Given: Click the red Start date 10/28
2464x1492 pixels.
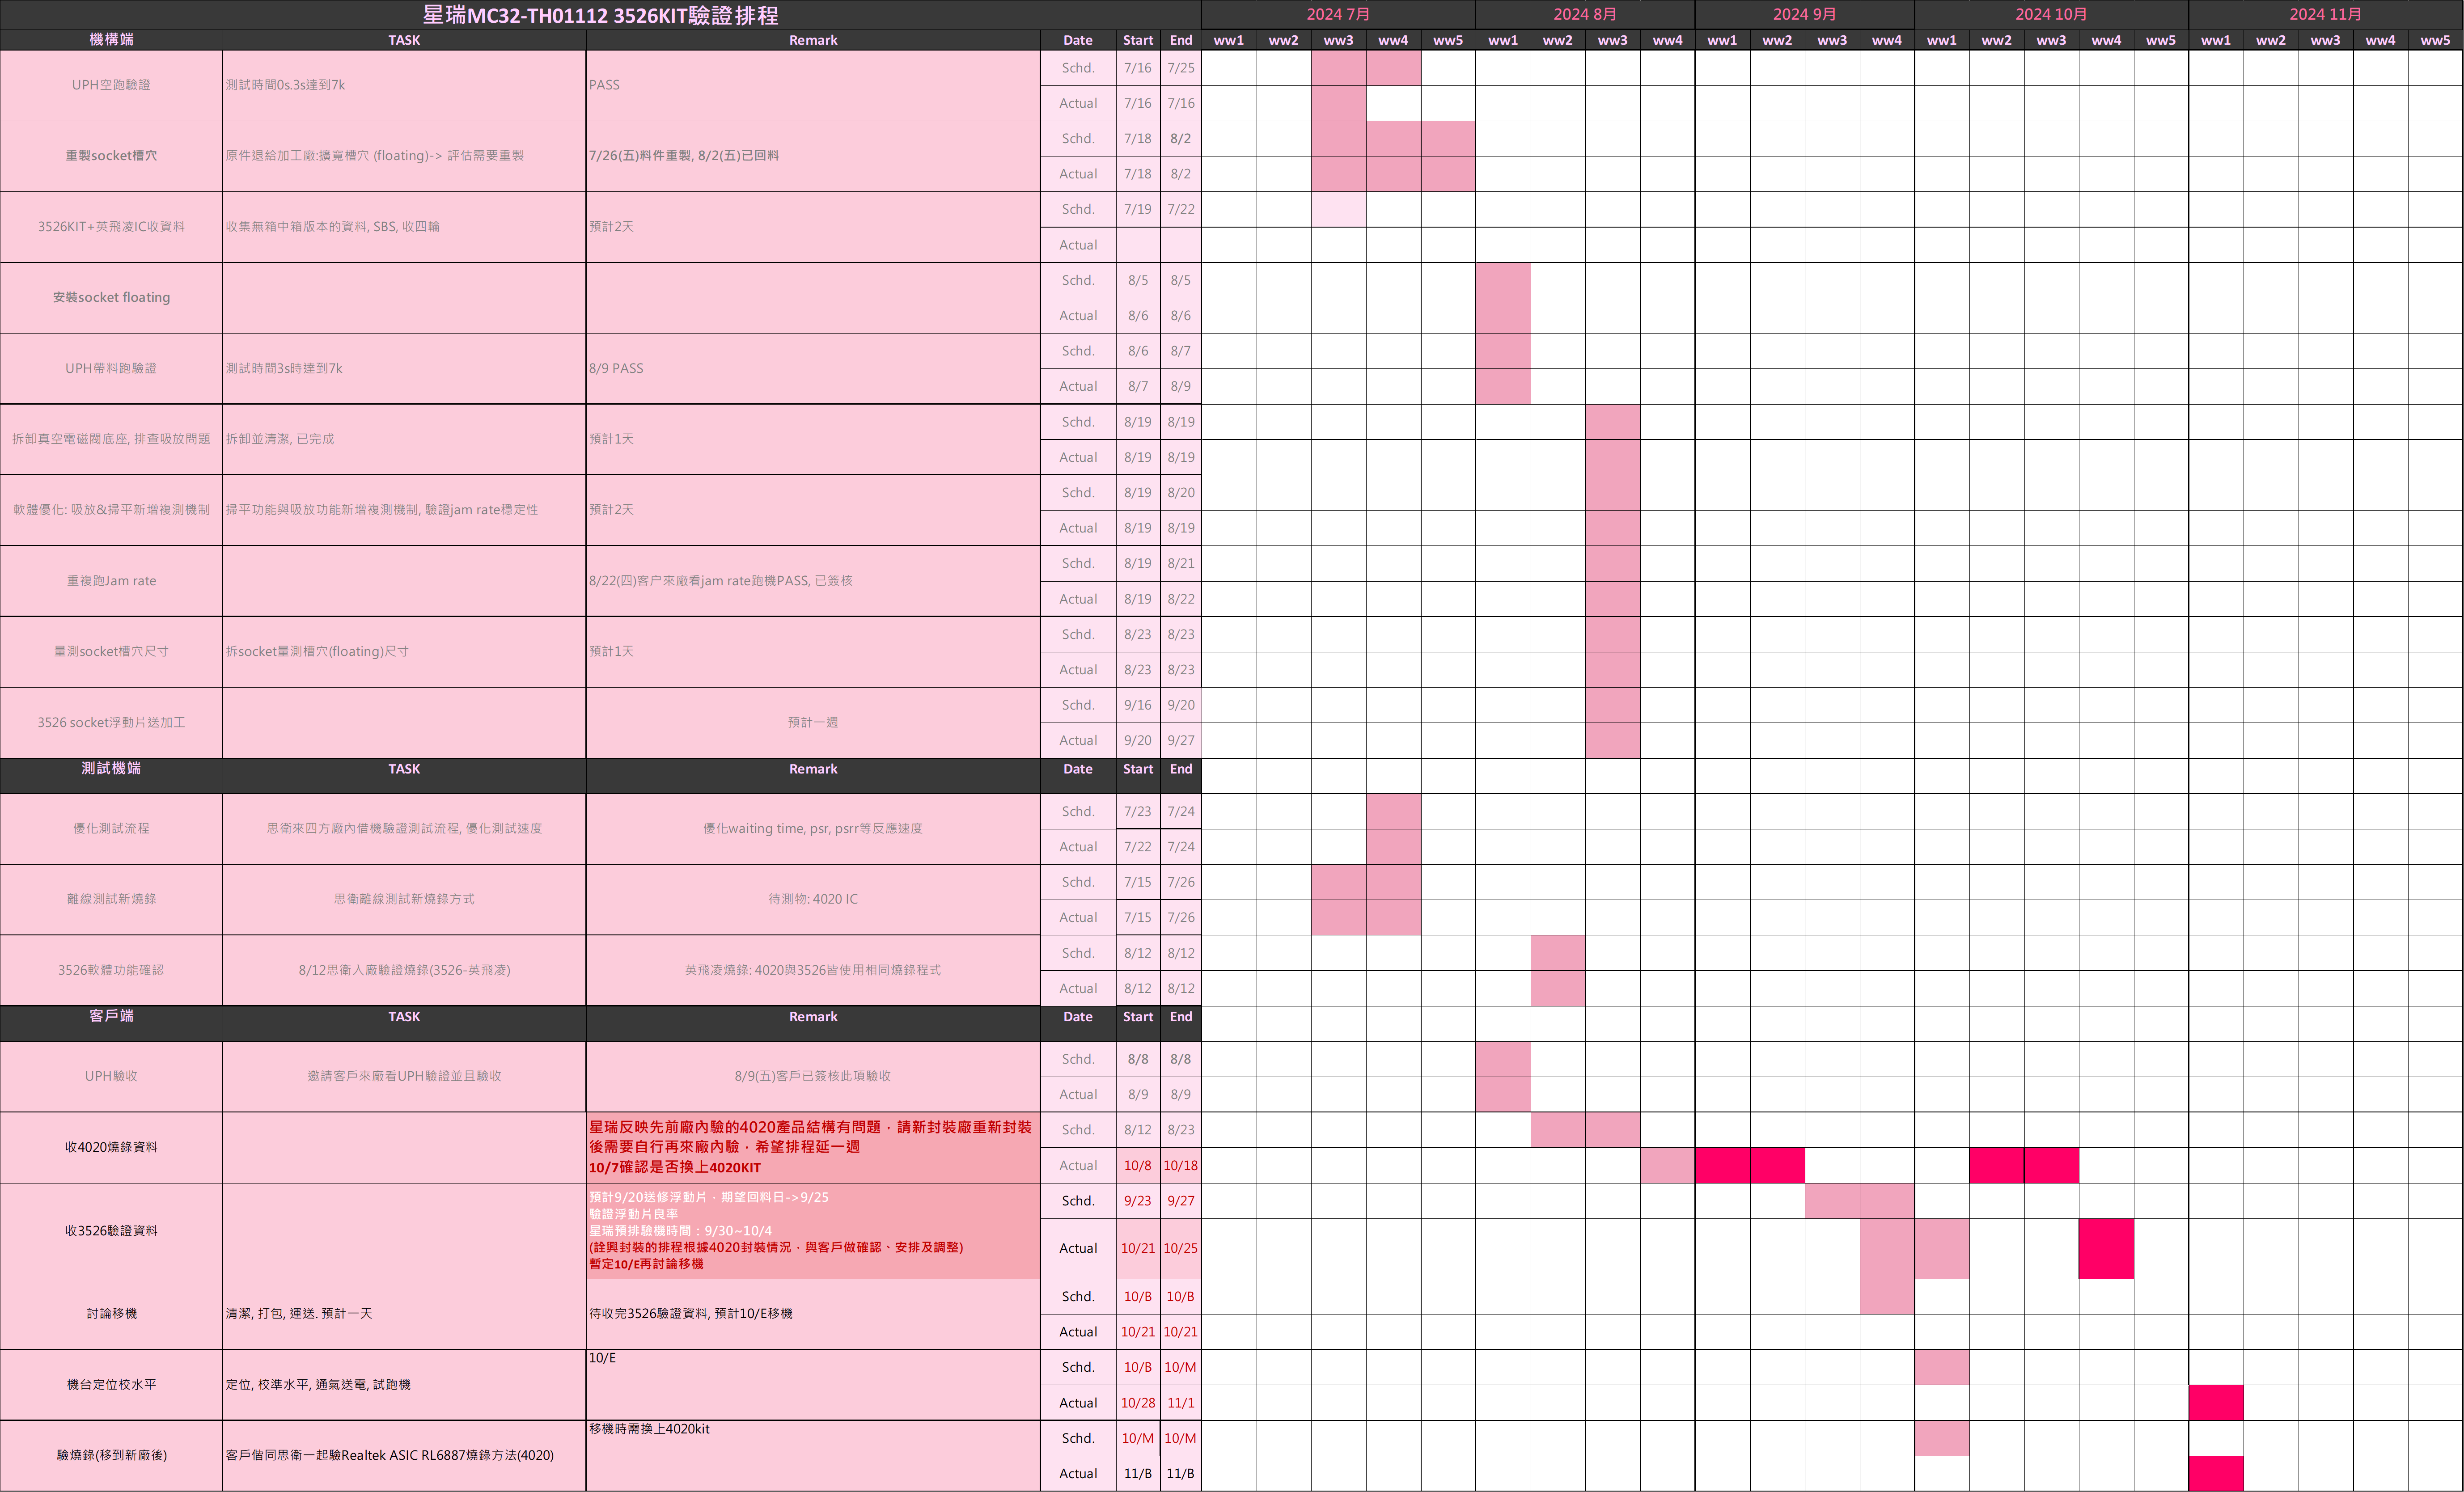Looking at the screenshot, I should (x=1138, y=1403).
